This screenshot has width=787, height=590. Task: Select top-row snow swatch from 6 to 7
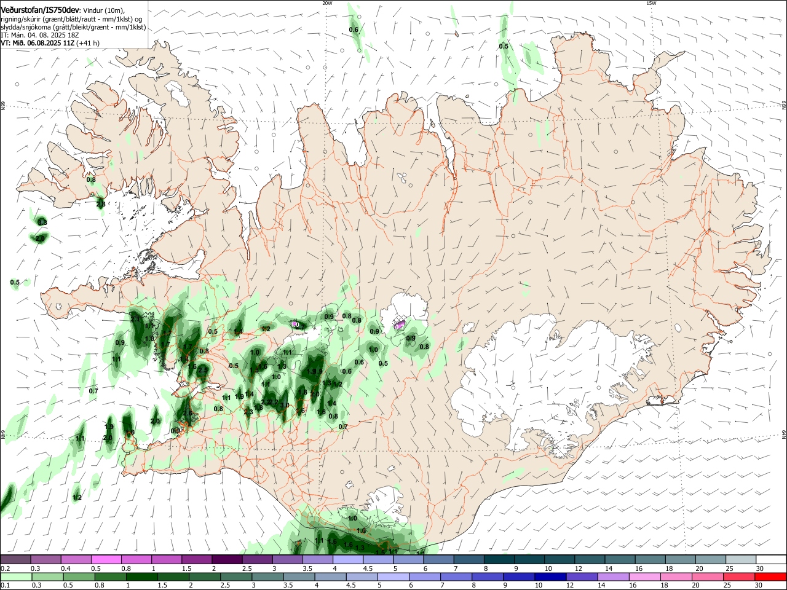pos(438,559)
